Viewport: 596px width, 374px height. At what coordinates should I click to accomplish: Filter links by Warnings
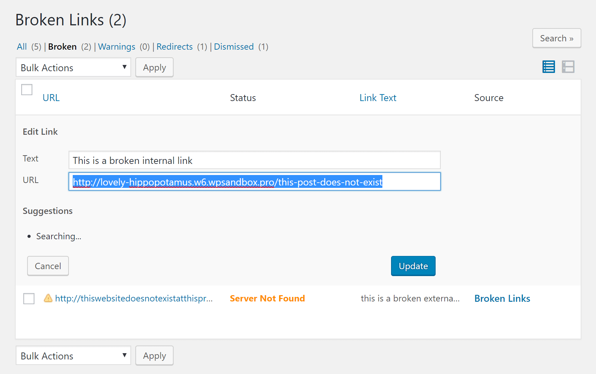[117, 46]
